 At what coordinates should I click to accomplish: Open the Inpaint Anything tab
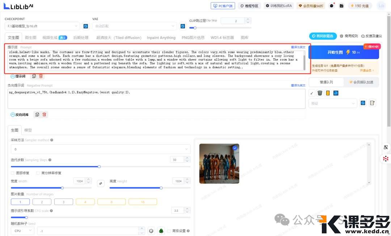click(161, 38)
